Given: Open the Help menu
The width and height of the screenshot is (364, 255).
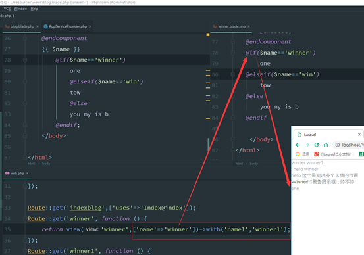Looking at the screenshot, I should coord(34,9).
